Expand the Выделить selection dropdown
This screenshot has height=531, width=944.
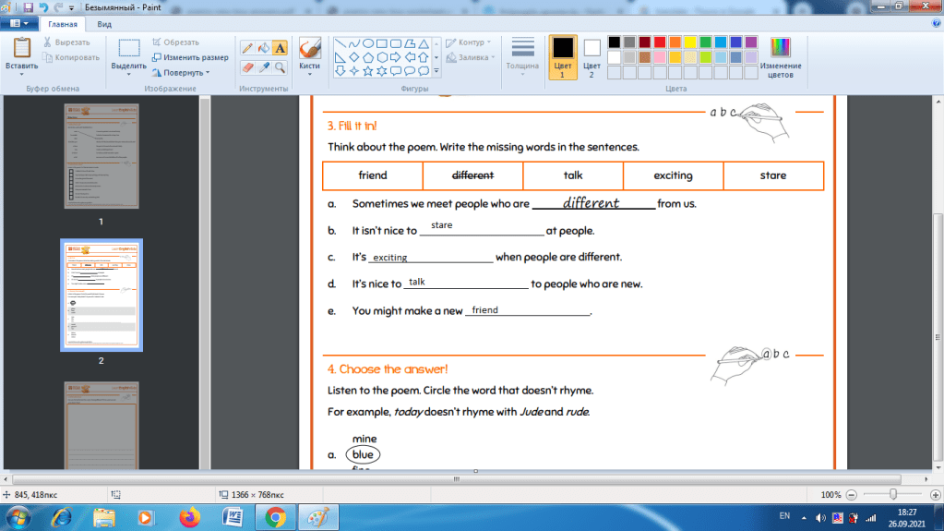(x=128, y=66)
